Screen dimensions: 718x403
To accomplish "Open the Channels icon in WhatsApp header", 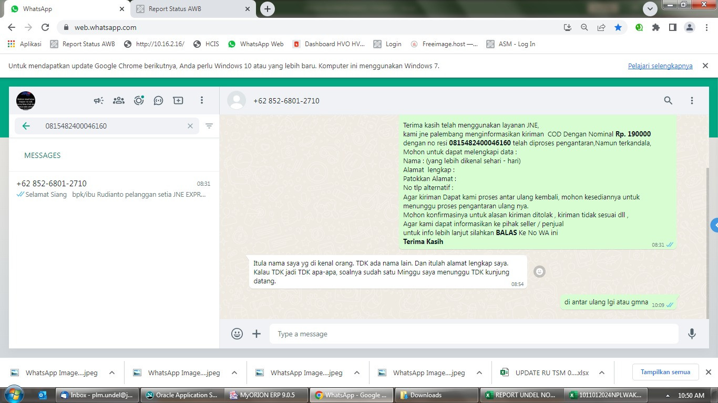I will (158, 100).
